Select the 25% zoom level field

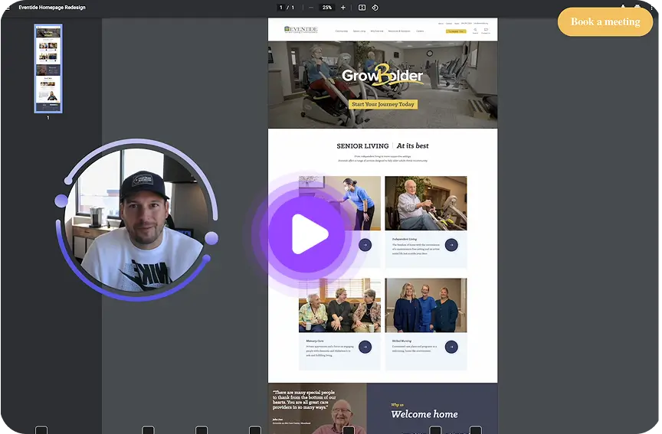coord(327,8)
